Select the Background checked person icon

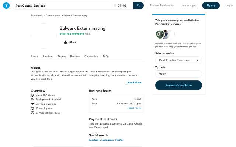pyautogui.click(x=32, y=100)
